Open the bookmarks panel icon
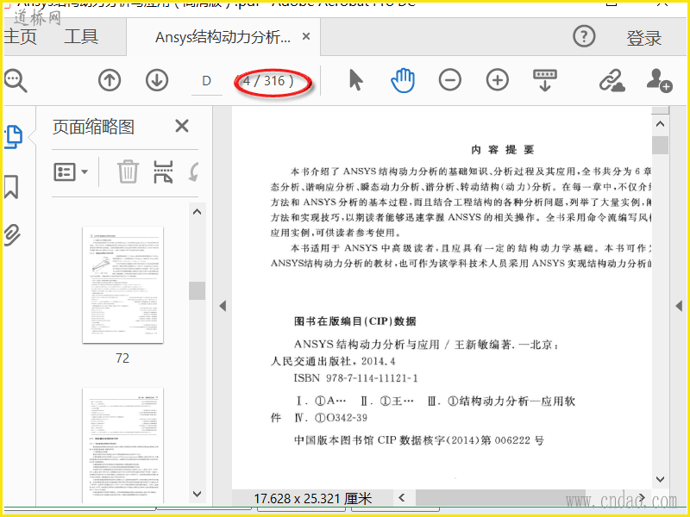This screenshot has height=517, width=690. tap(11, 187)
